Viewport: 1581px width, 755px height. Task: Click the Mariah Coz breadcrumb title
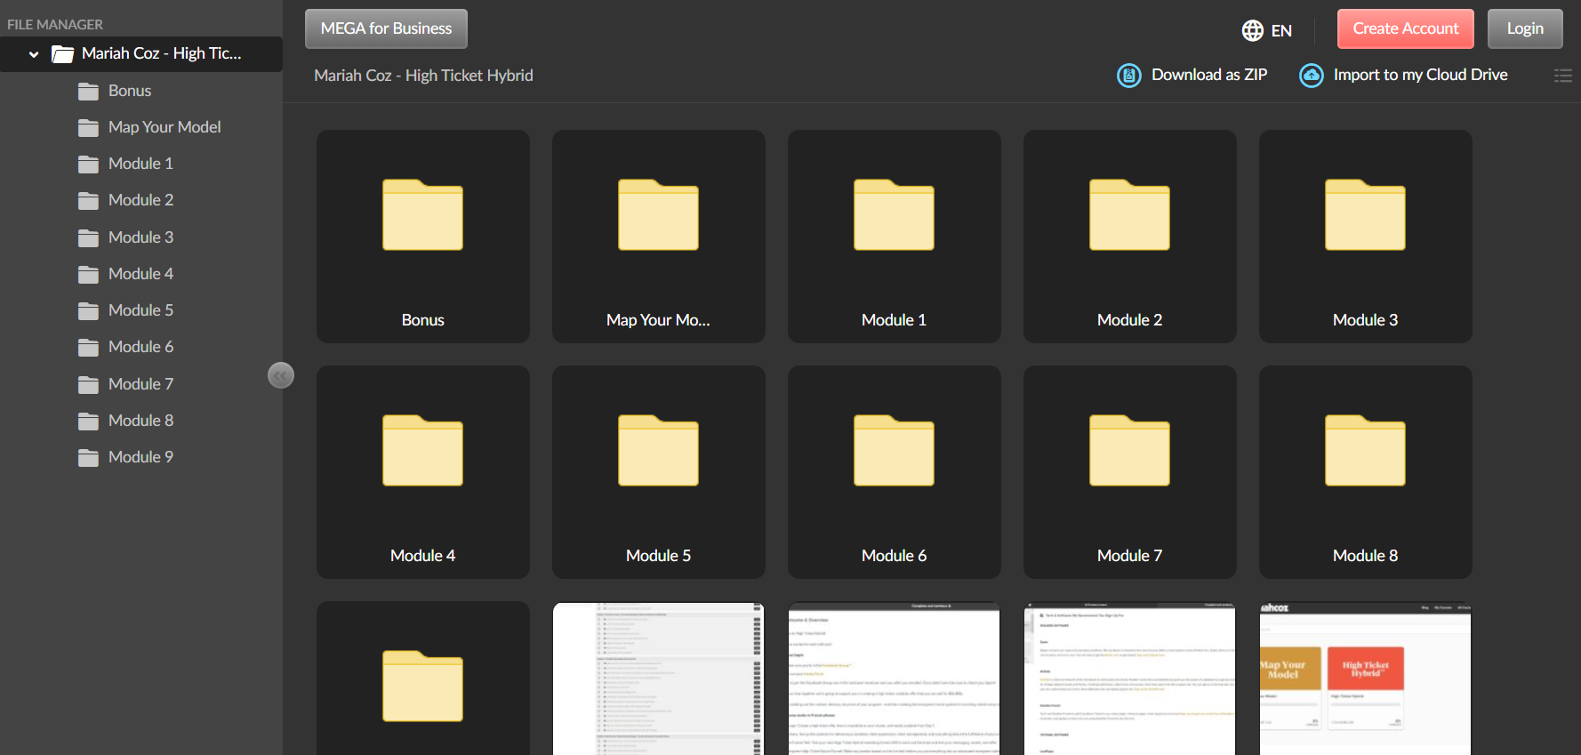pyautogui.click(x=423, y=76)
